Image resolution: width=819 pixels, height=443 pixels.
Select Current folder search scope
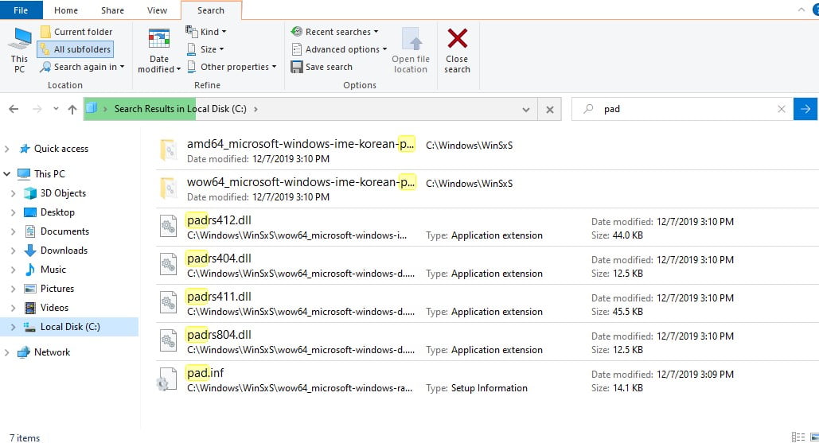pyautogui.click(x=76, y=32)
